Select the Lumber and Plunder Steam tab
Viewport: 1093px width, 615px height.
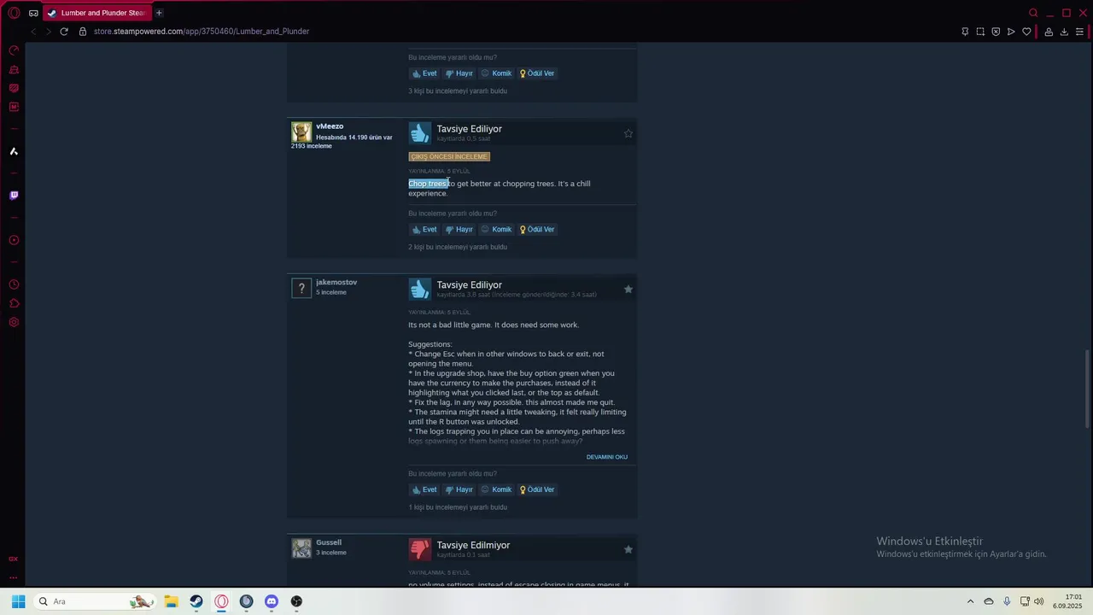pos(96,13)
